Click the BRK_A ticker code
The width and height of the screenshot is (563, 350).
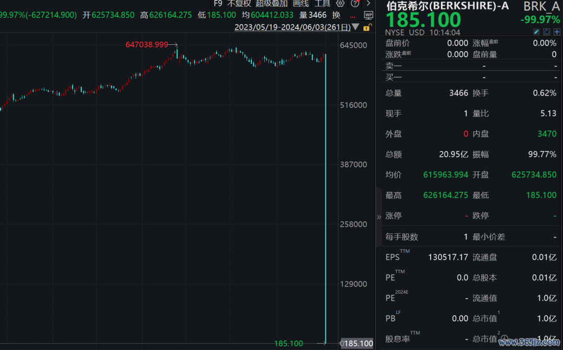(542, 6)
